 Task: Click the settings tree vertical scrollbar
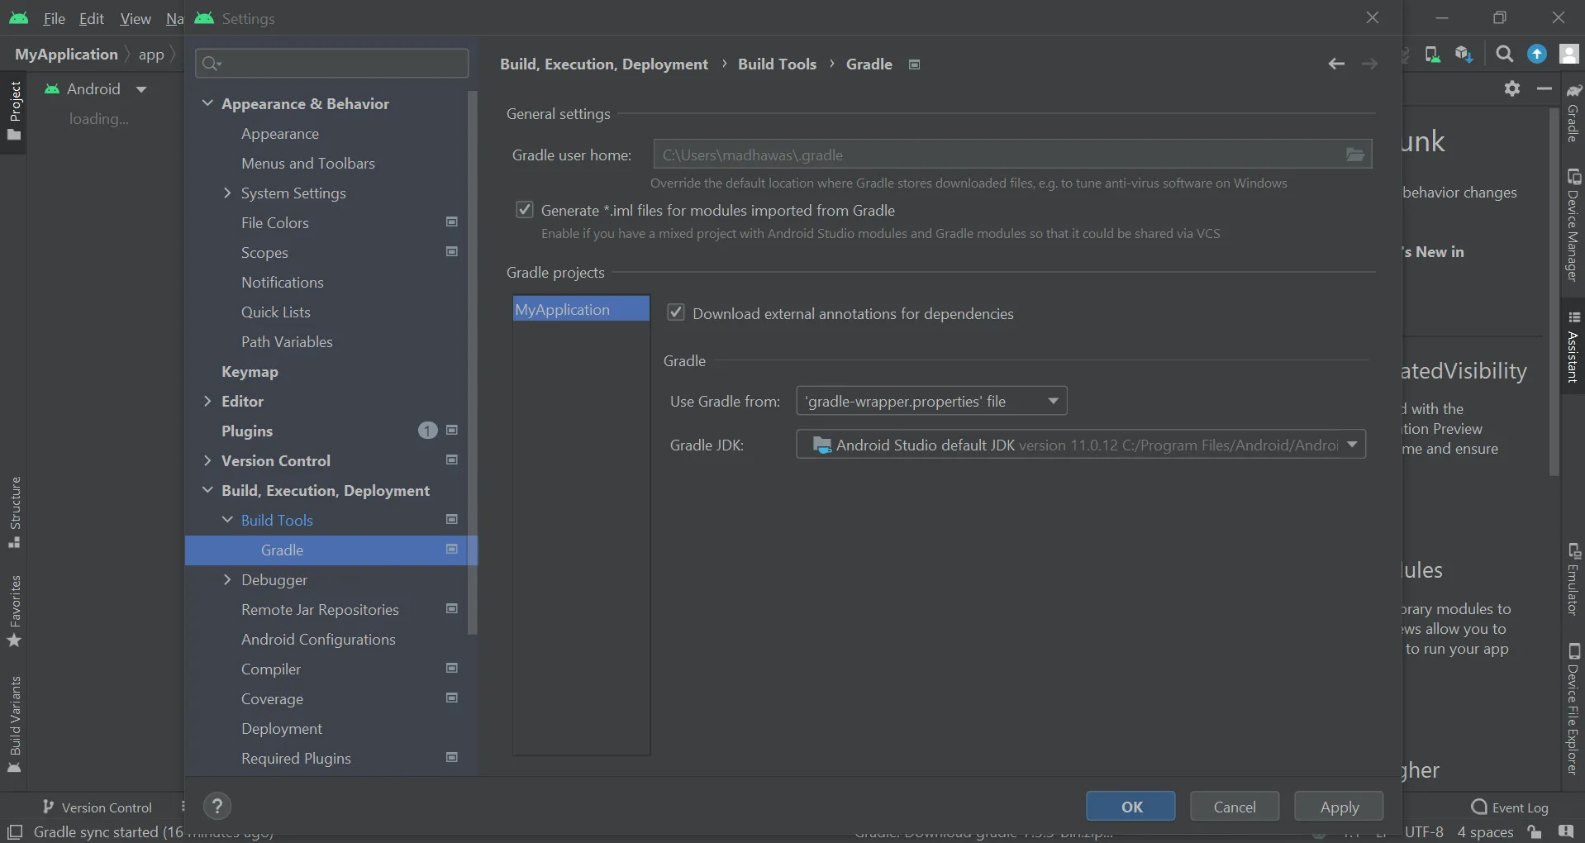pos(473,363)
